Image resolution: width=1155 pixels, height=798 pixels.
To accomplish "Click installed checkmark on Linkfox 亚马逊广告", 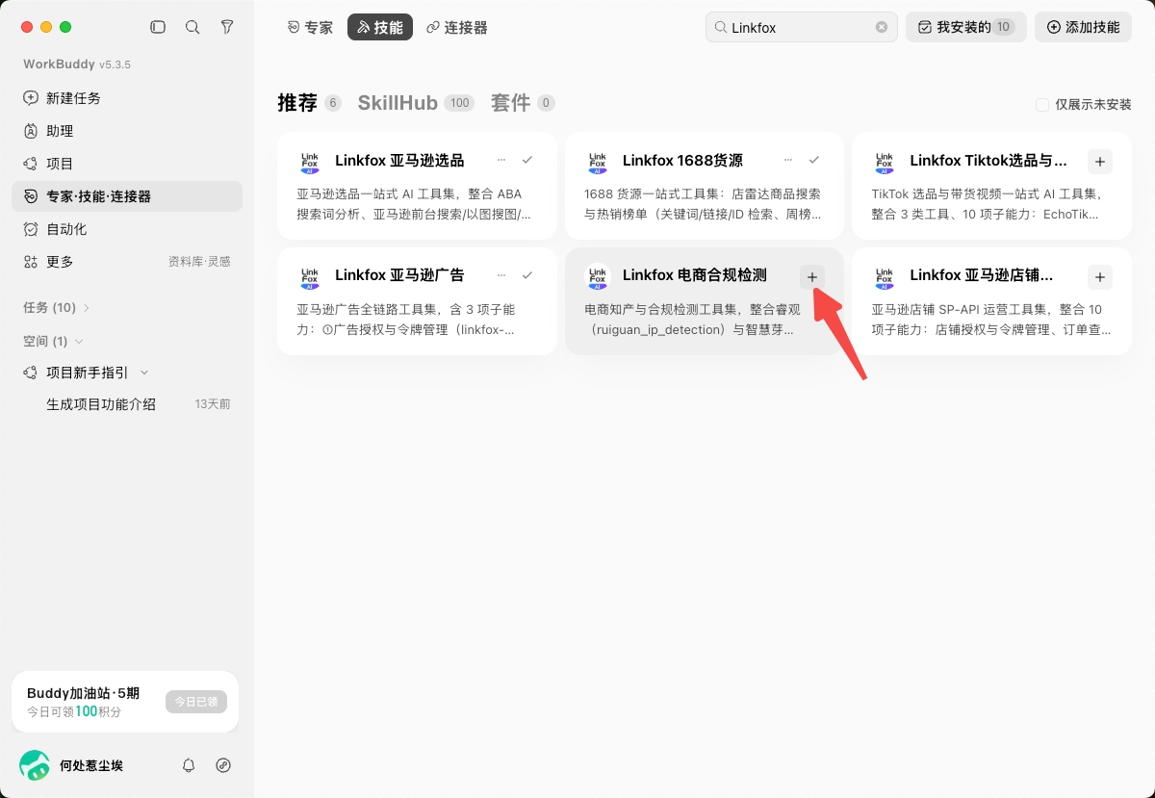I will [527, 275].
